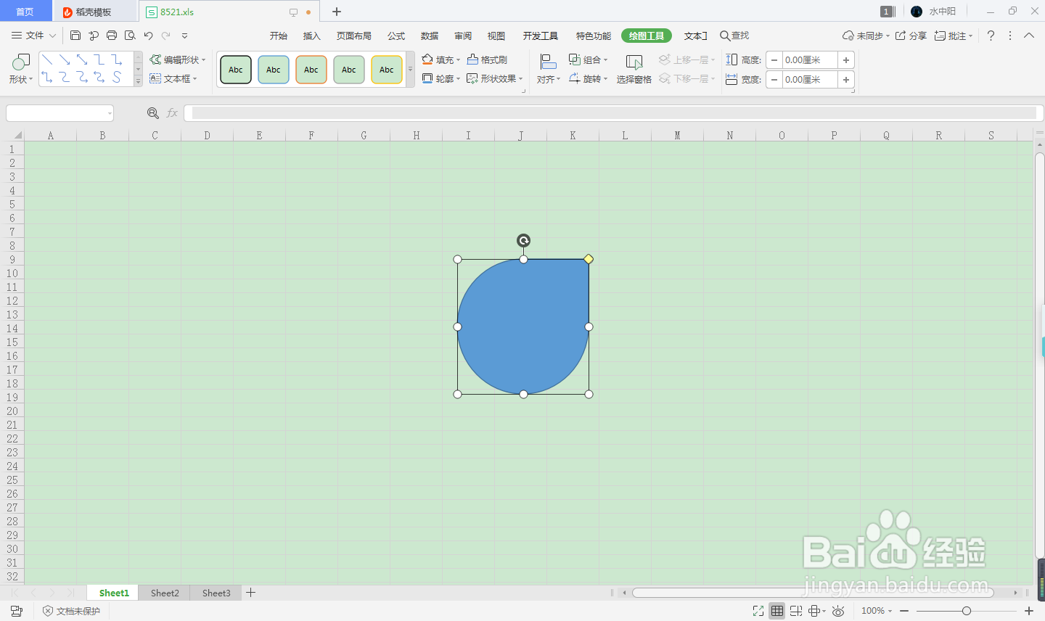Screen dimensions: 1045x621
Task: Click the 格式刷 format painter
Action: (x=487, y=59)
